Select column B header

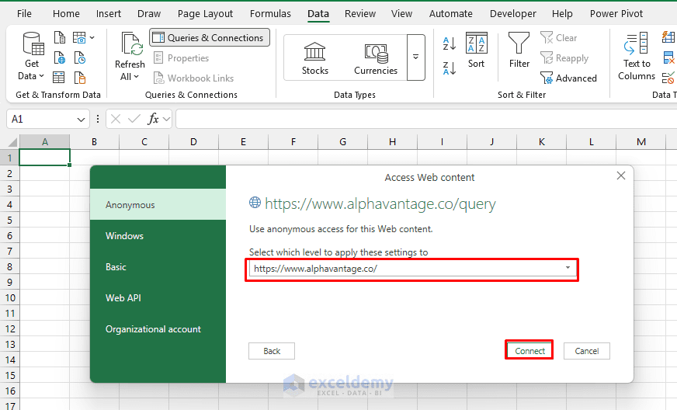[x=94, y=141]
